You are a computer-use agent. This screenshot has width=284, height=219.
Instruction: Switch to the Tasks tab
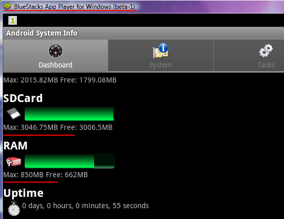(x=249, y=56)
